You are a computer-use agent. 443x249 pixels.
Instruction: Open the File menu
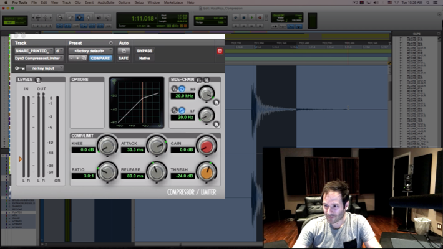tap(34, 2)
